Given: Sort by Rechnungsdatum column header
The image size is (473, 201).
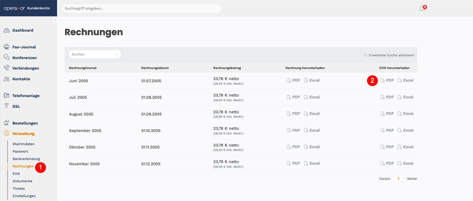Looking at the screenshot, I should [x=155, y=68].
